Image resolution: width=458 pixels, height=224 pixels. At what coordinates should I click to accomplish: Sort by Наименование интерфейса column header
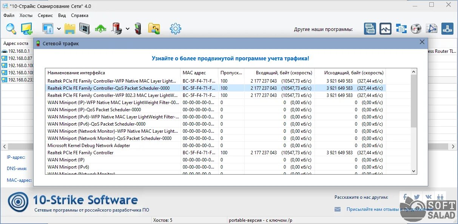(113, 73)
